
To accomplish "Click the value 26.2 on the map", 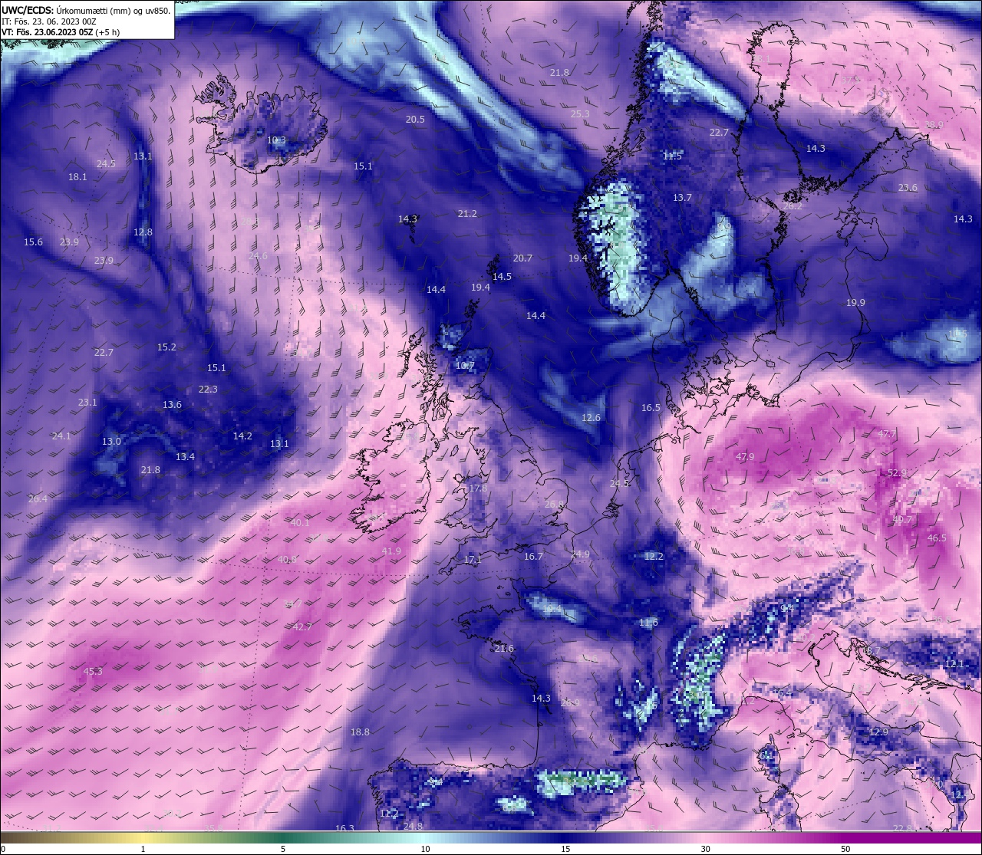I will (x=793, y=206).
